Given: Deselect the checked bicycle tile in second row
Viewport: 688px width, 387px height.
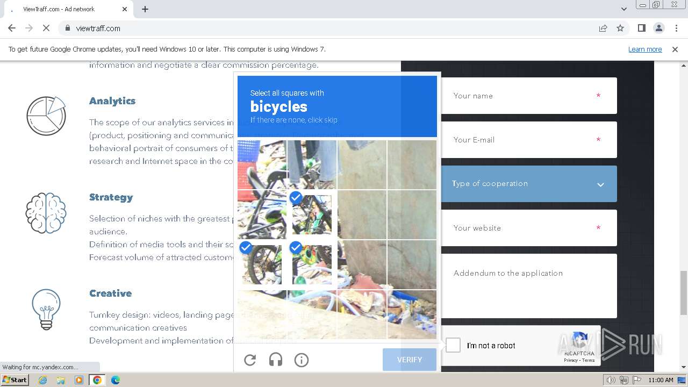Looking at the screenshot, I should point(312,214).
